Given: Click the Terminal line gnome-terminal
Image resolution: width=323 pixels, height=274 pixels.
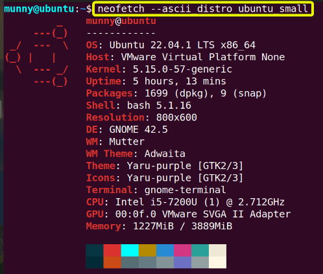Looking at the screenshot, I should pos(156,190).
